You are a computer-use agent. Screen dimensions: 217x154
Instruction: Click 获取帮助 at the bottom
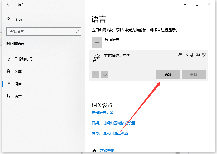coord(107,150)
